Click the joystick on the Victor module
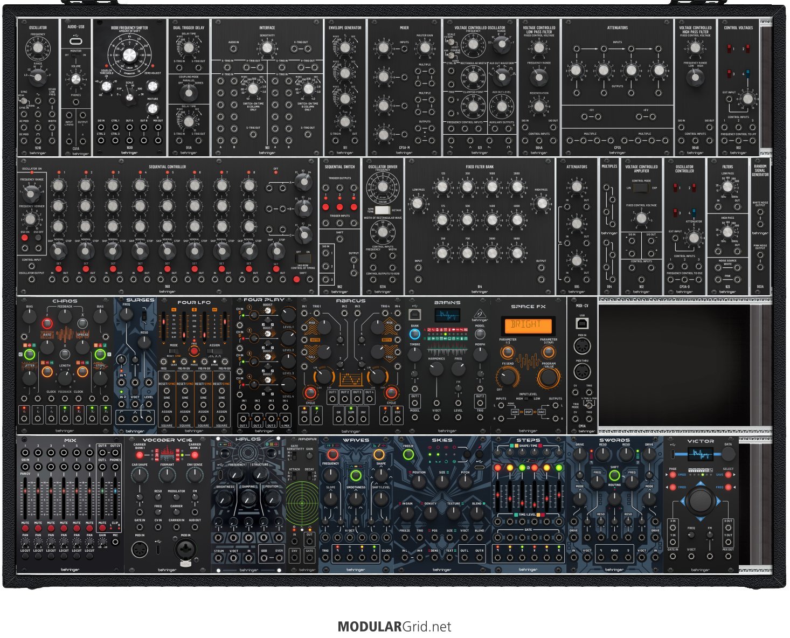Viewport: 790px width, 638px height. pos(700,500)
